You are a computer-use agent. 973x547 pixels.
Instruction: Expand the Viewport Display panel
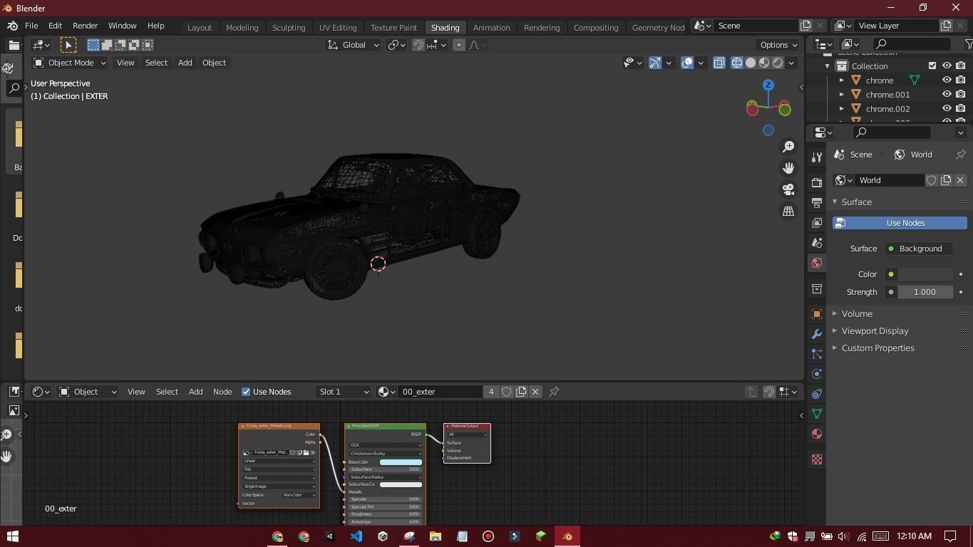point(874,330)
